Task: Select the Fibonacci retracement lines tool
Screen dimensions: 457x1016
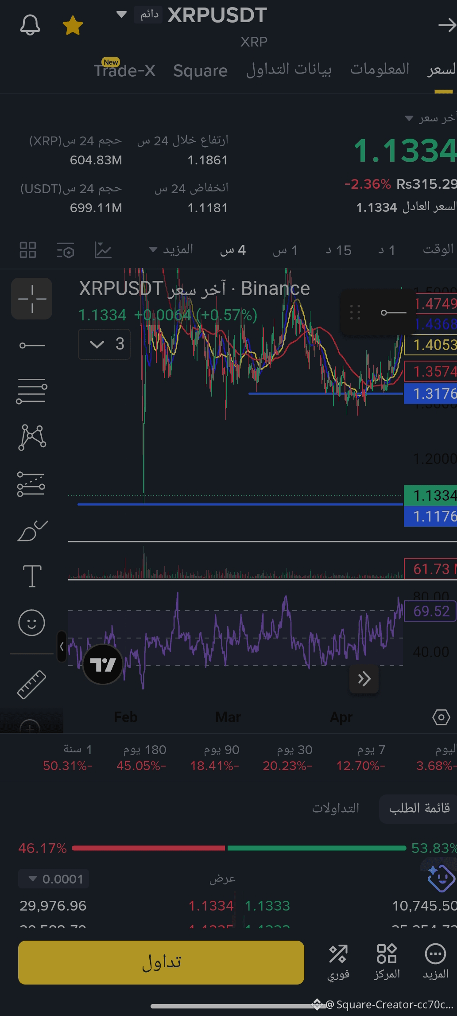Action: tap(32, 391)
